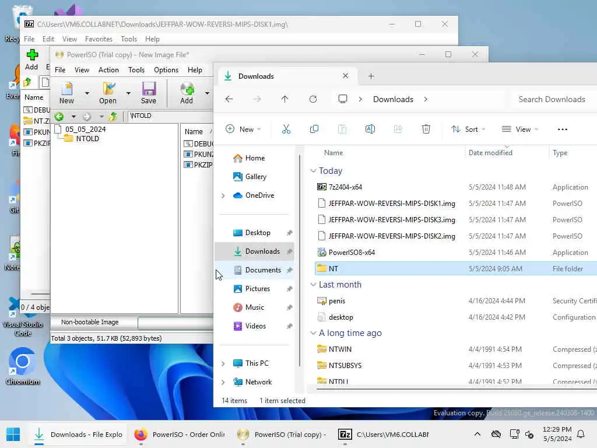Show hidden system tray icons
597x448 pixels.
(477, 434)
